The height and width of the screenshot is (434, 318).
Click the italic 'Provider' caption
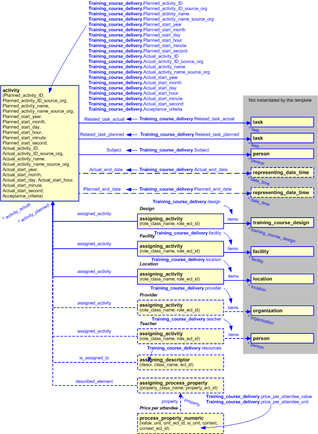pos(149,295)
